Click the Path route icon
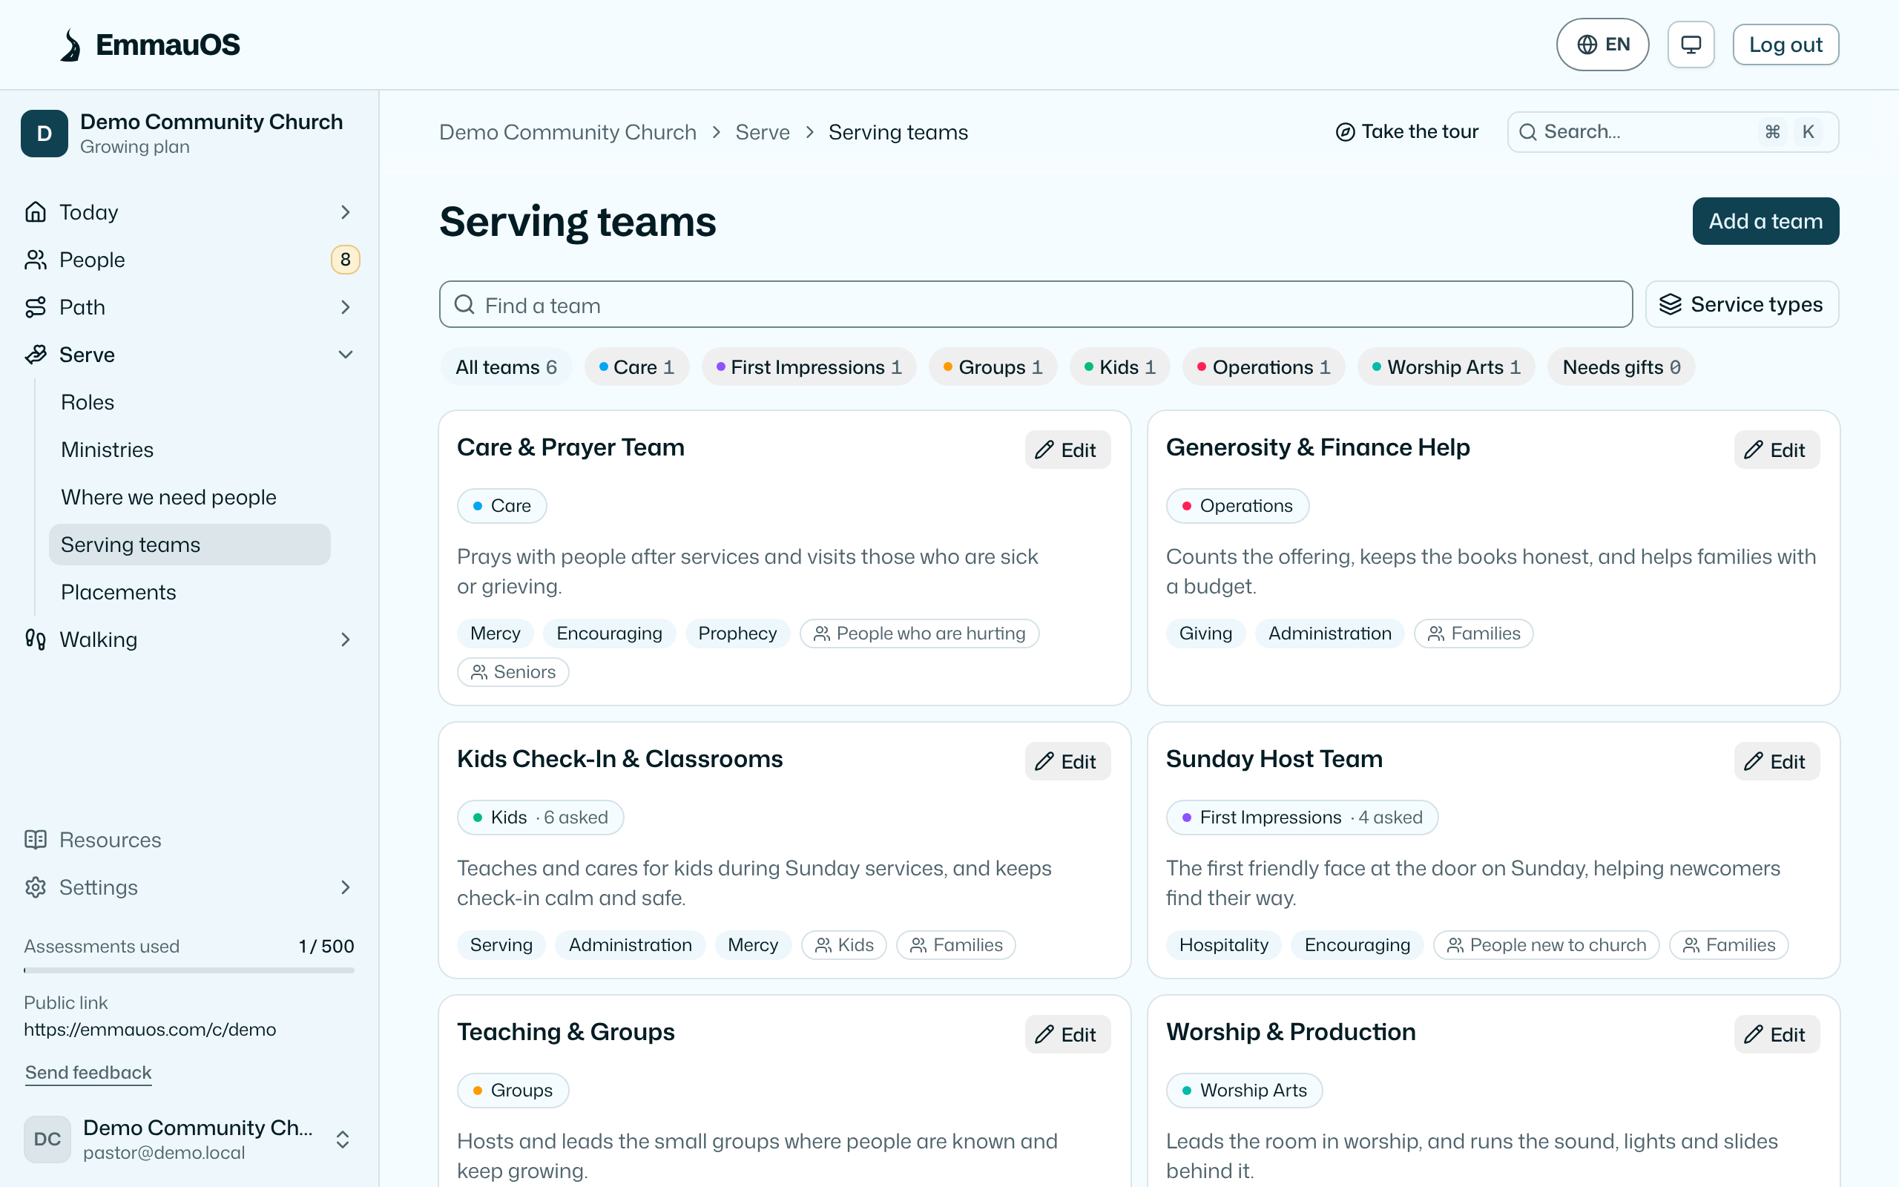Screen dimensions: 1899x1187 coord(36,307)
